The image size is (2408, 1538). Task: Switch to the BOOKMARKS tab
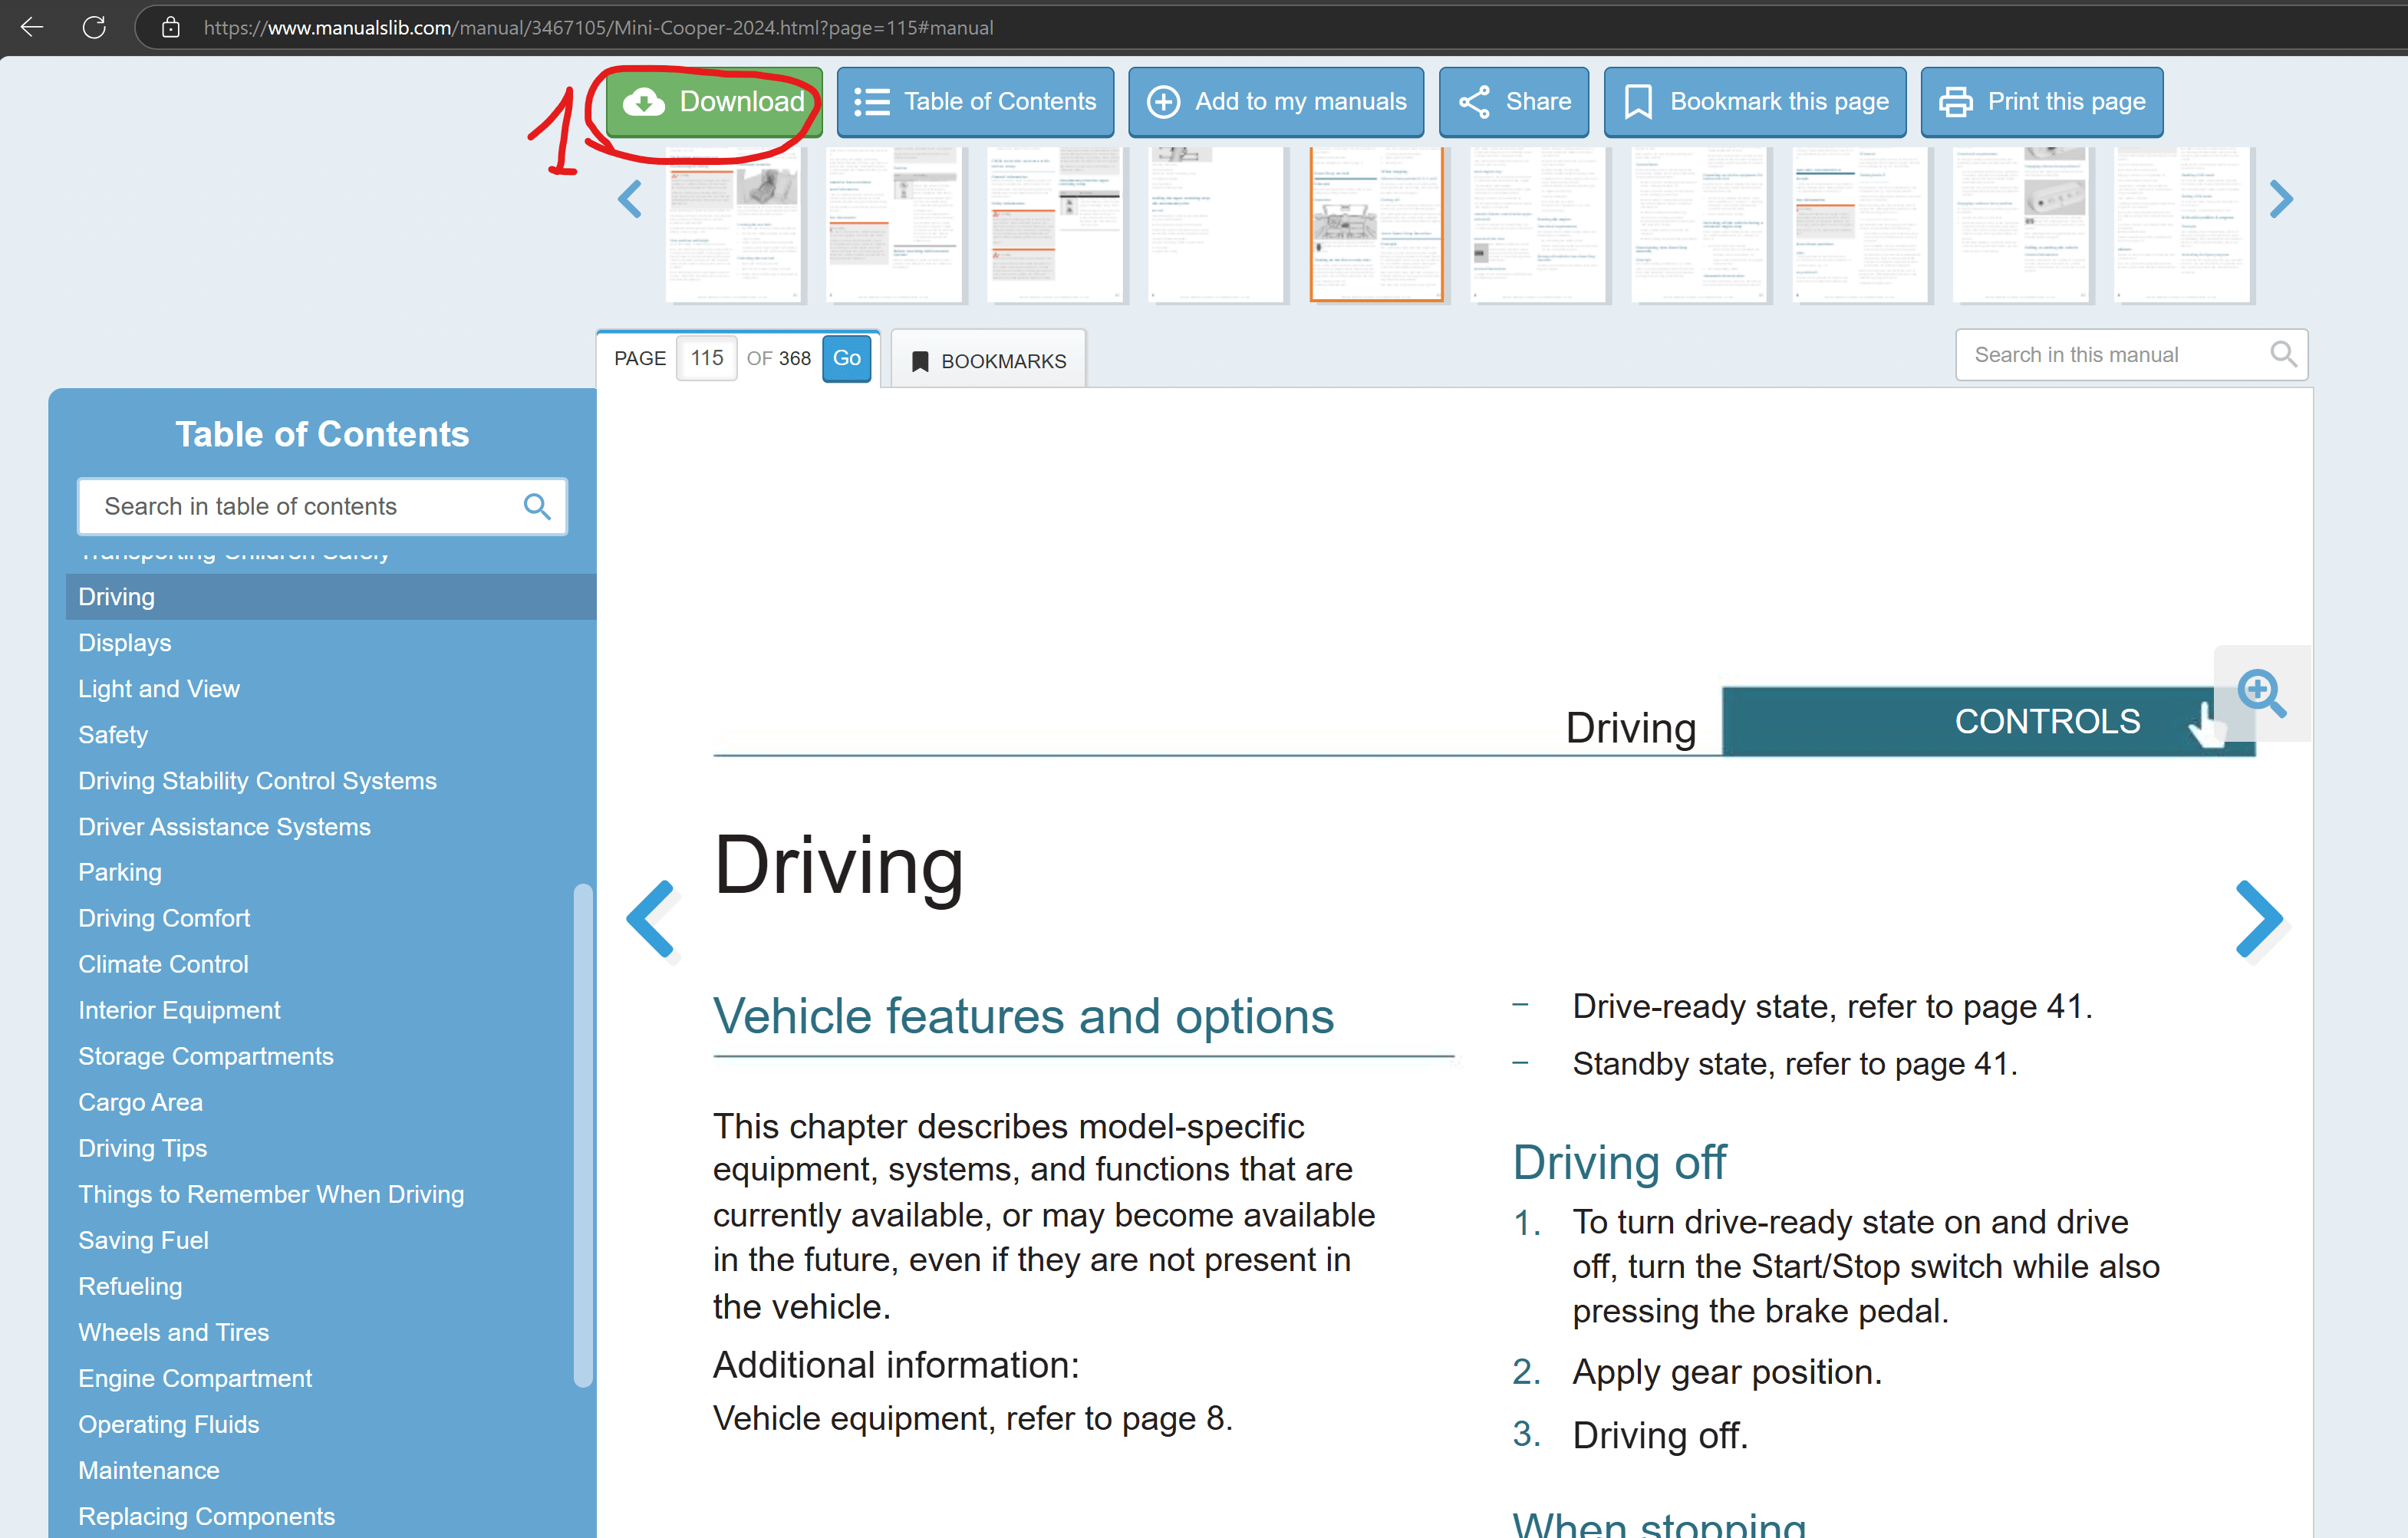[988, 361]
